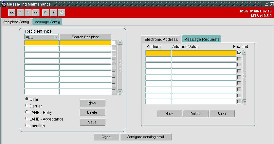Select the LANE - Entry radio option
This screenshot has height=144, width=274.
click(x=27, y=112)
